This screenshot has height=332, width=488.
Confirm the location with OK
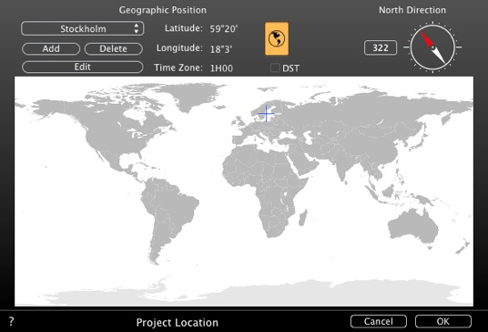[x=443, y=321]
